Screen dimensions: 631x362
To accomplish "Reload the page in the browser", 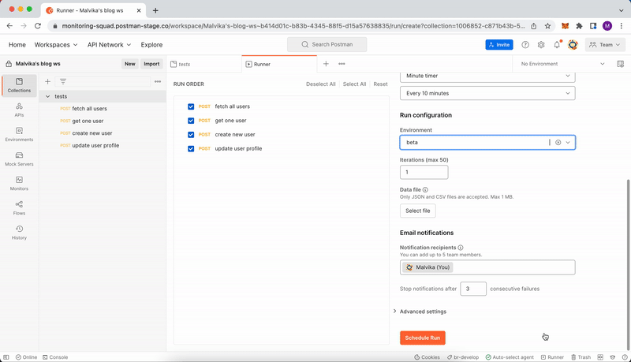I will tap(38, 26).
